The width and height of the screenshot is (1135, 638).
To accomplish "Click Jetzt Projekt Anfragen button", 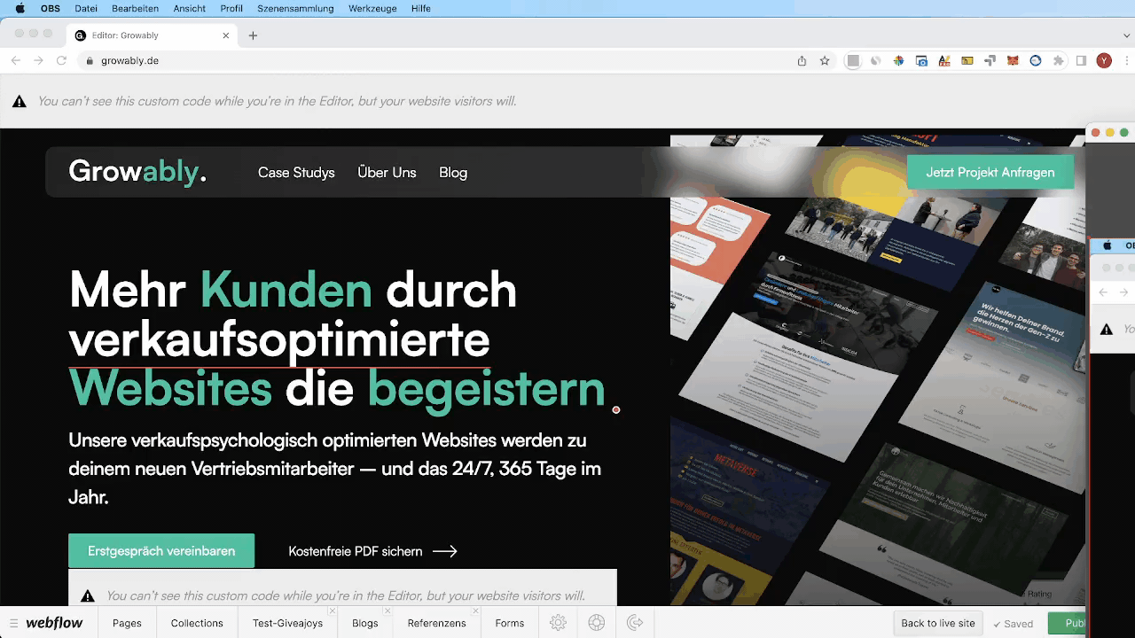I will [x=990, y=172].
